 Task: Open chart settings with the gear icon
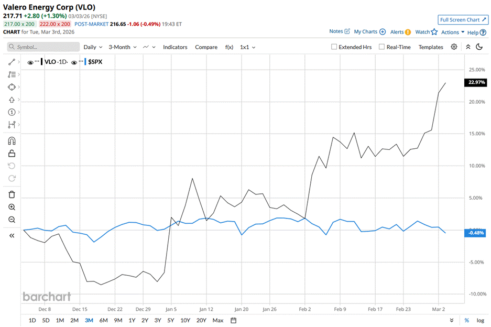click(454, 47)
